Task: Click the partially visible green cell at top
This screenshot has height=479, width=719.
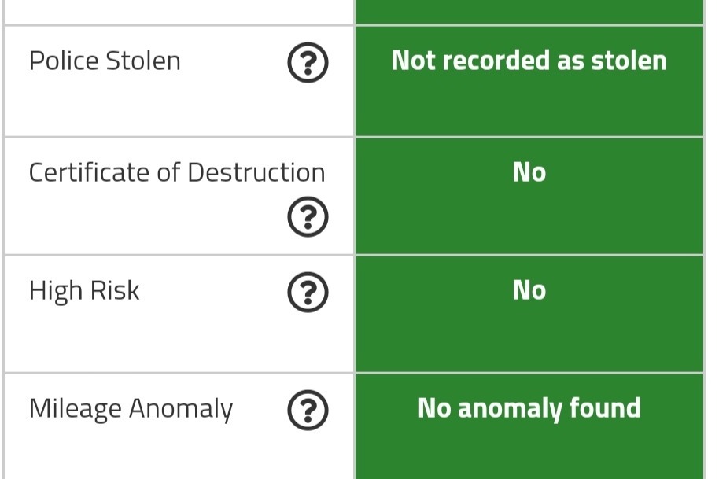Action: 529,12
